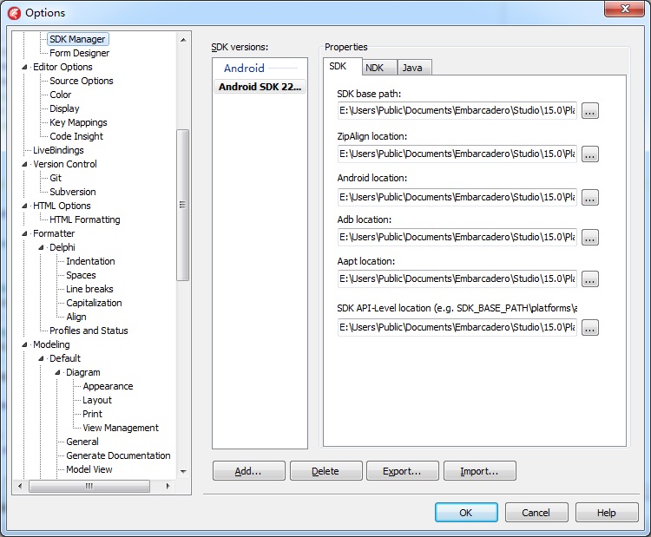651x537 pixels.
Task: Select View Management under Diagram
Action: [121, 429]
